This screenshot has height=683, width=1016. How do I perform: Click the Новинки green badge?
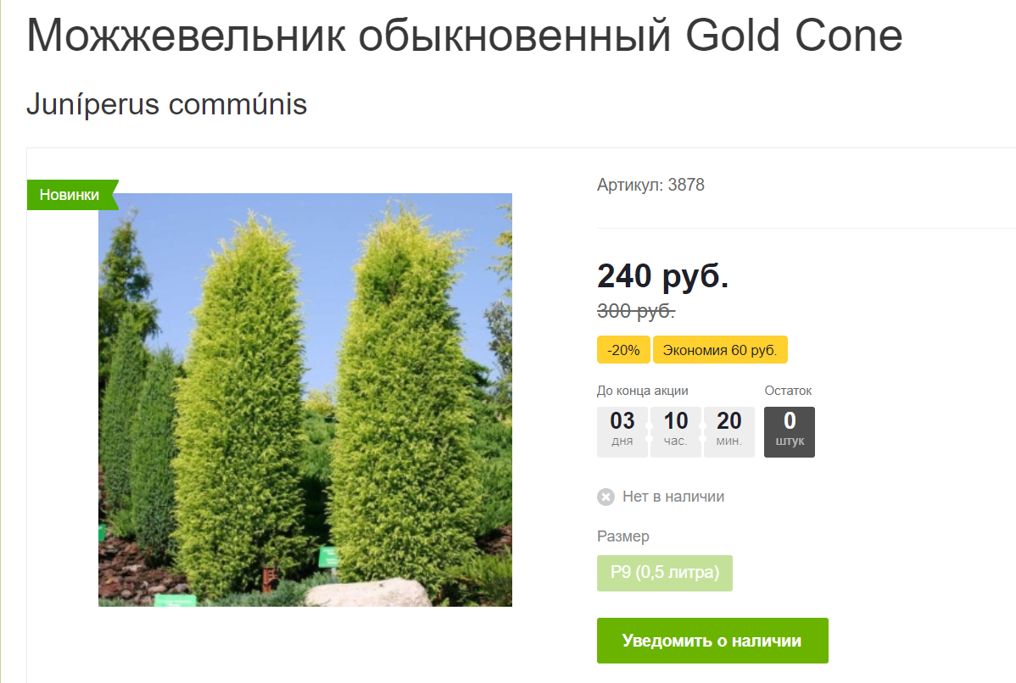(70, 195)
